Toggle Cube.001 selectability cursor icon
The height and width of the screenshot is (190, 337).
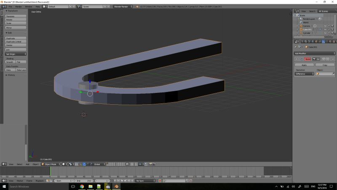click(329, 30)
